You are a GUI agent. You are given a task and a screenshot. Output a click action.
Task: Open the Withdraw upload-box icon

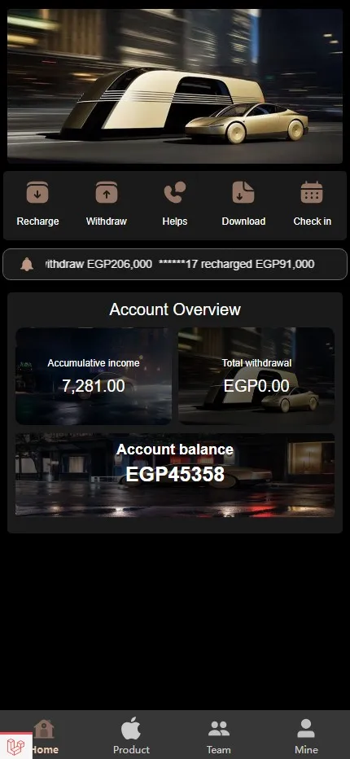107,192
